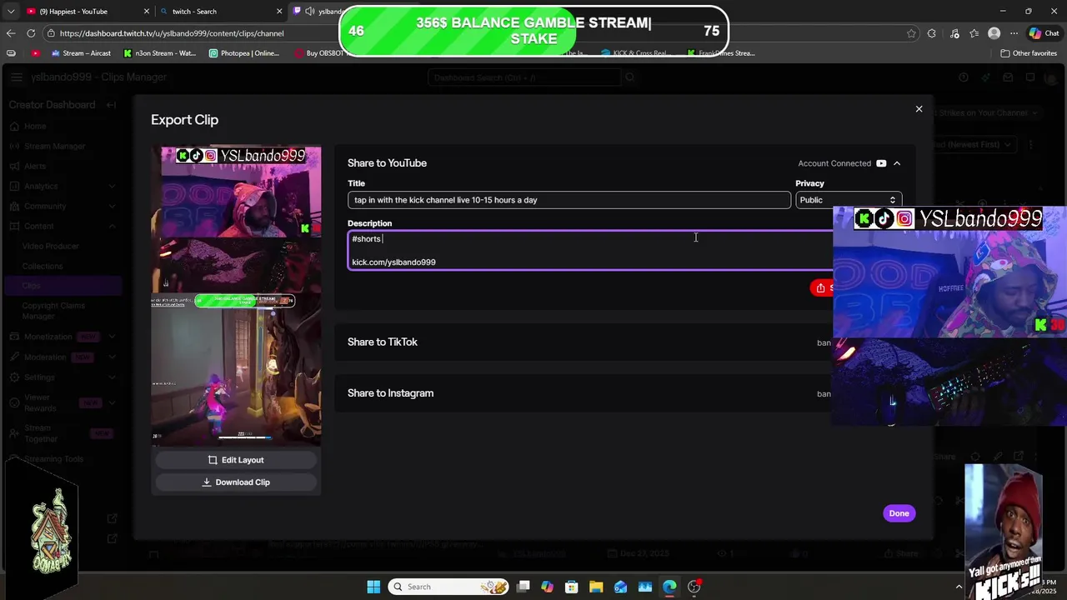Reload the current page
1067x600 pixels.
31,33
